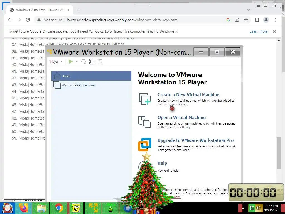Close the Windows Vista Keys tab

(68, 10)
